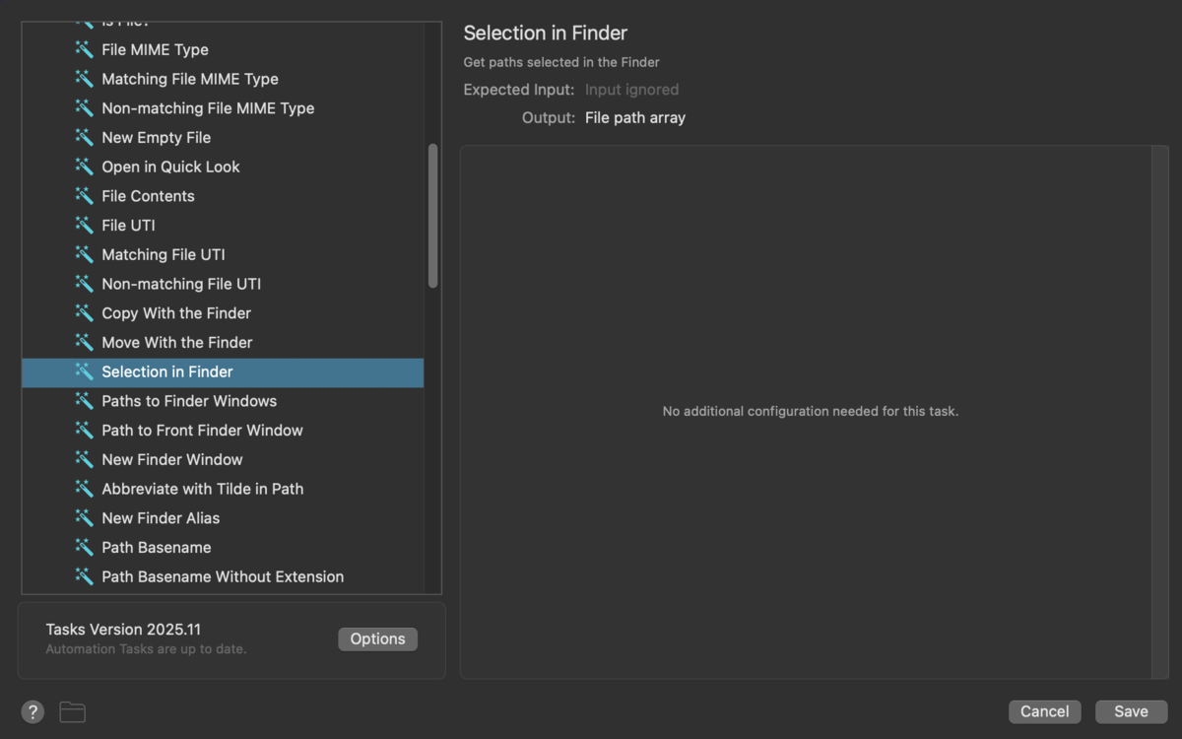The image size is (1182, 739).
Task: Click the wand icon beside Path Basename
Action: pyautogui.click(x=85, y=547)
